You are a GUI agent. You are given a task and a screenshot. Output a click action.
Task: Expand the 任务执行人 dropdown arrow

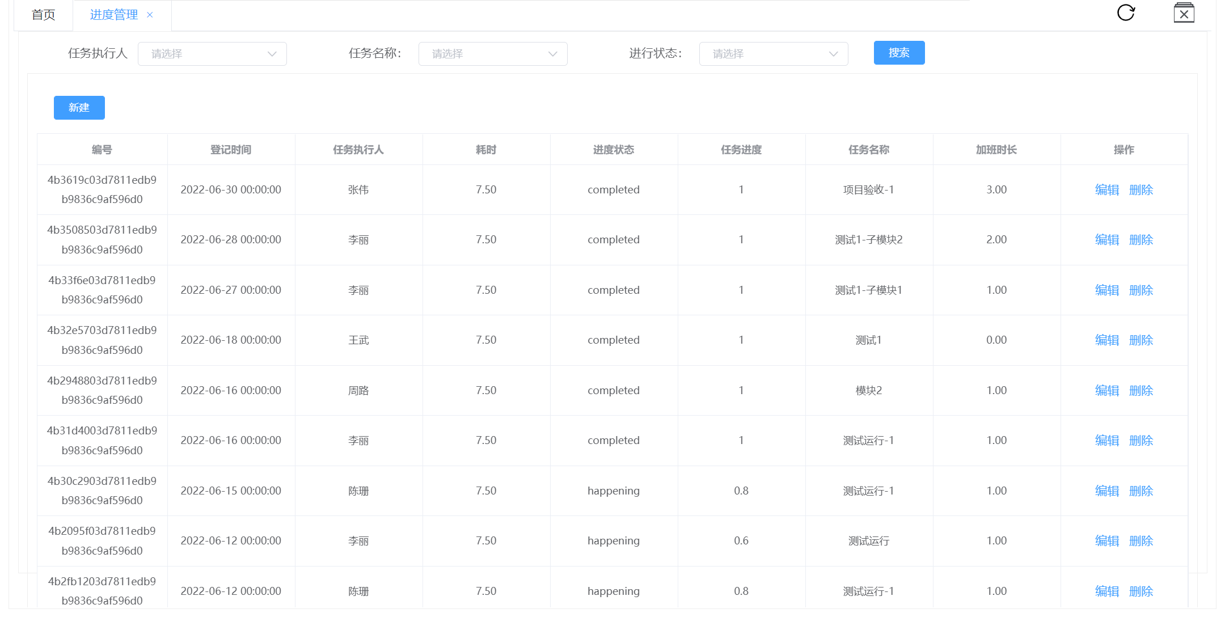point(272,54)
